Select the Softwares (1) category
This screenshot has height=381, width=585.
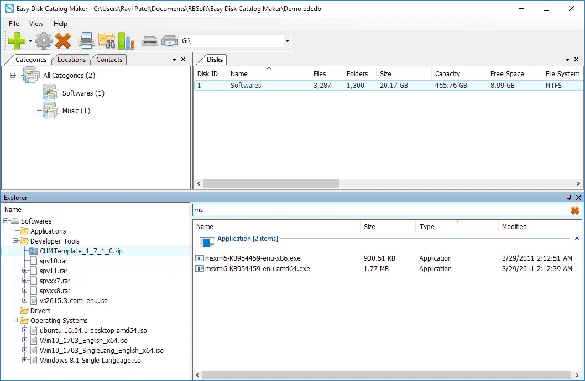coord(83,93)
